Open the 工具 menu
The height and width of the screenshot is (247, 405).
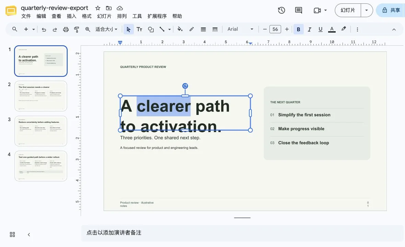[137, 16]
